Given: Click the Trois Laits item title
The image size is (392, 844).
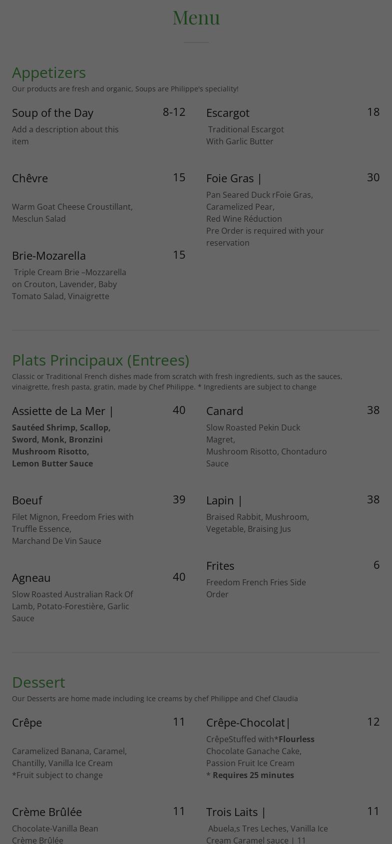Looking at the screenshot, I should (x=236, y=812).
